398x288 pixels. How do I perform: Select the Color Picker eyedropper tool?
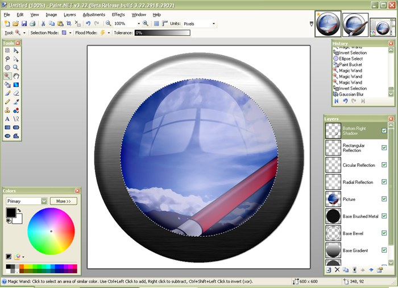pyautogui.click(x=16, y=102)
